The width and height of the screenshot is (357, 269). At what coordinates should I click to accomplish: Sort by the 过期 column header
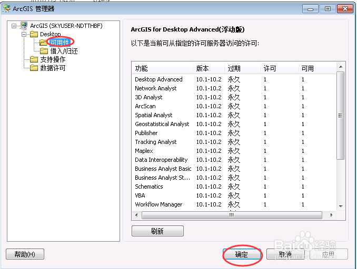pyautogui.click(x=242, y=68)
